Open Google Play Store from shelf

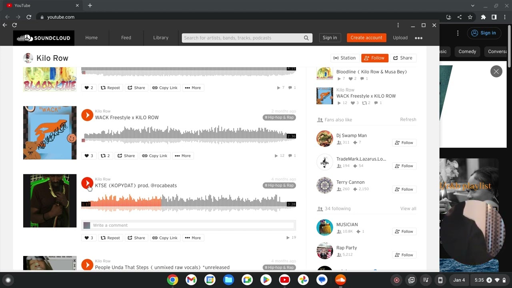266,280
